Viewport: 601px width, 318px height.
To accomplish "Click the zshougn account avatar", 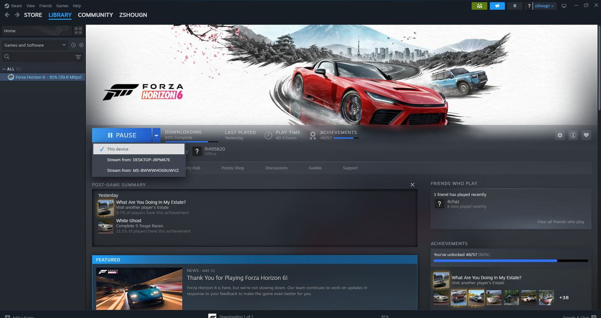I will click(529, 6).
